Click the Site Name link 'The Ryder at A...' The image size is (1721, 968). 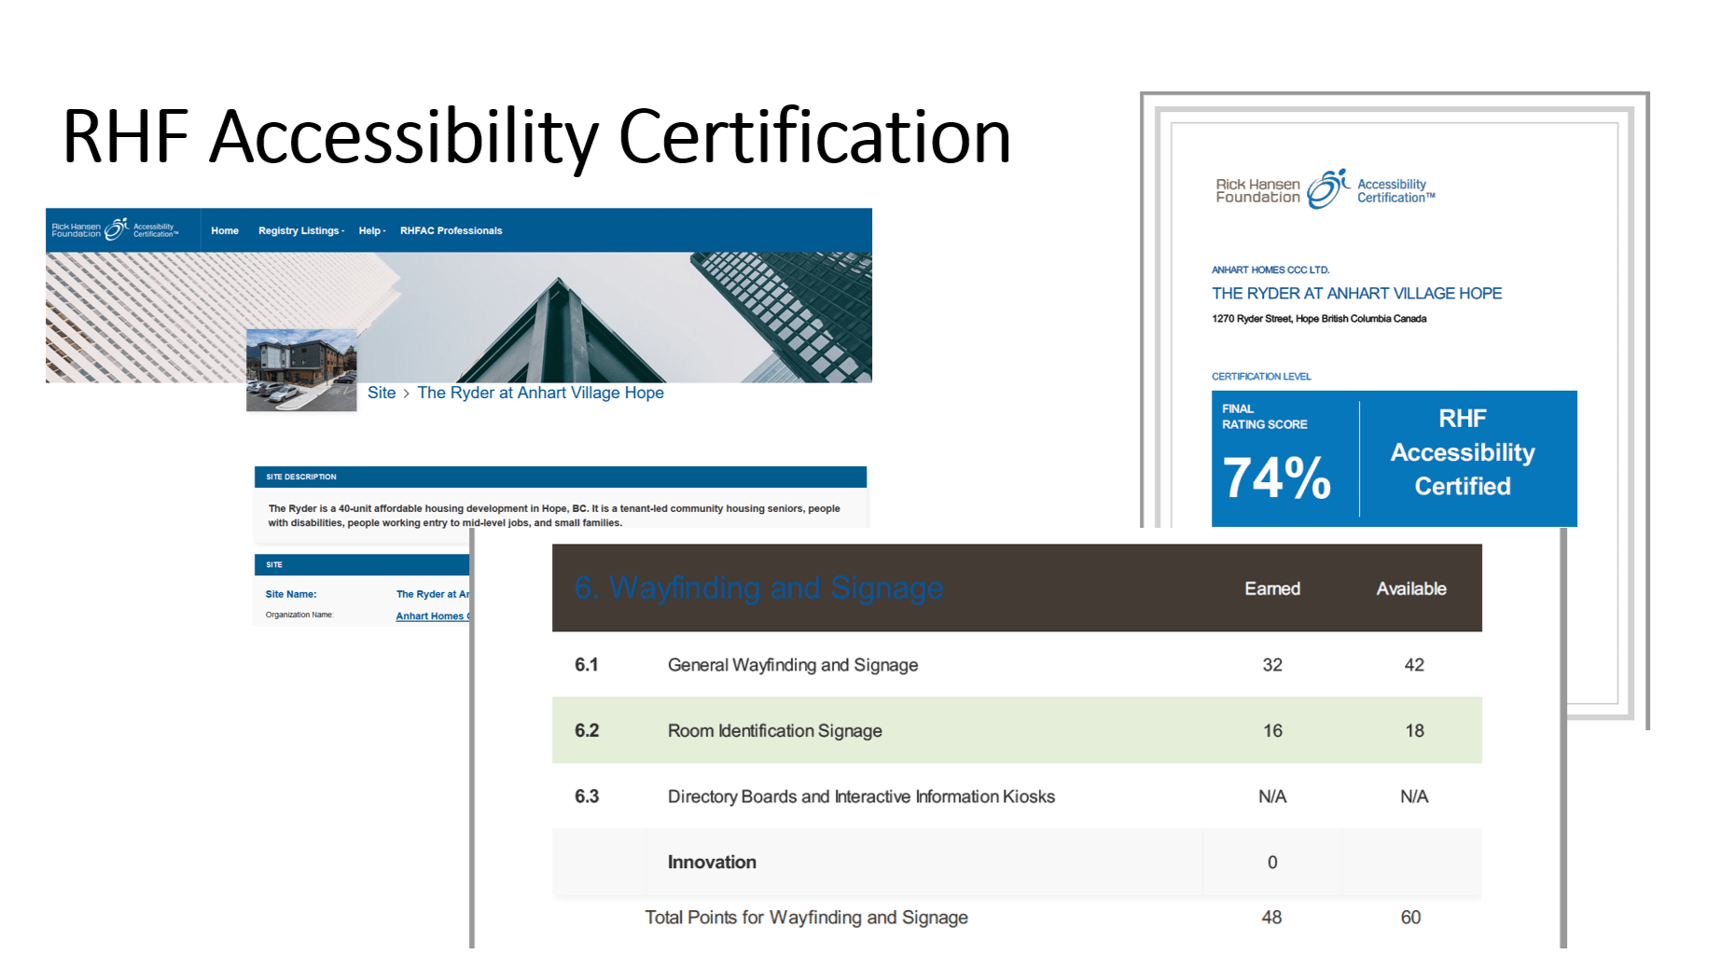pos(435,594)
